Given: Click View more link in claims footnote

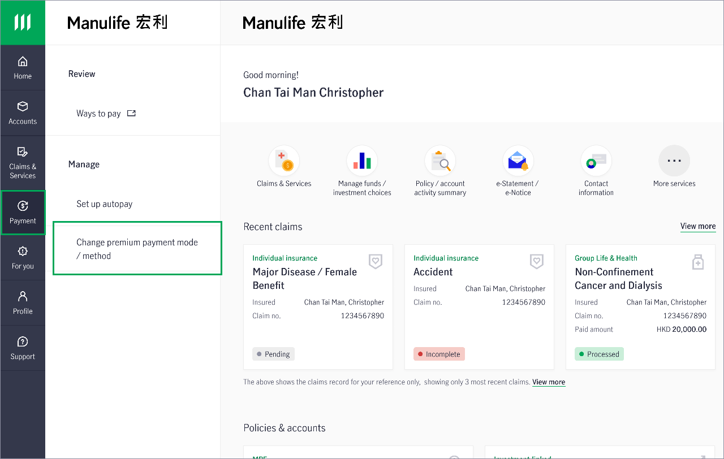Looking at the screenshot, I should [549, 382].
